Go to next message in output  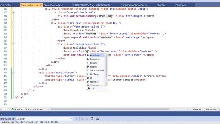87,119
